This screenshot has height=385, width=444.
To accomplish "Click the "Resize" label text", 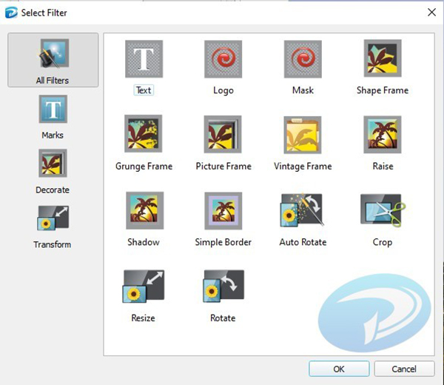I will pyautogui.click(x=143, y=318).
